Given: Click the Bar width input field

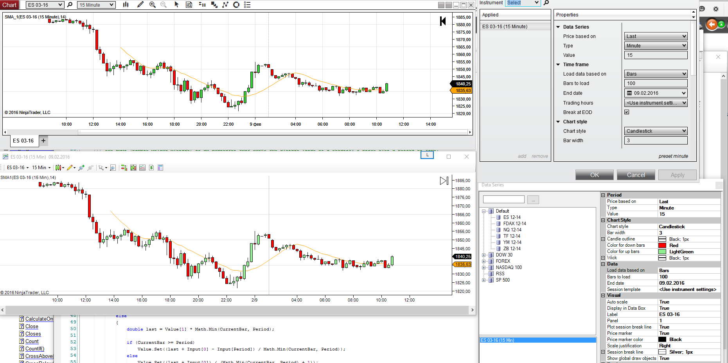Looking at the screenshot, I should pos(656,140).
